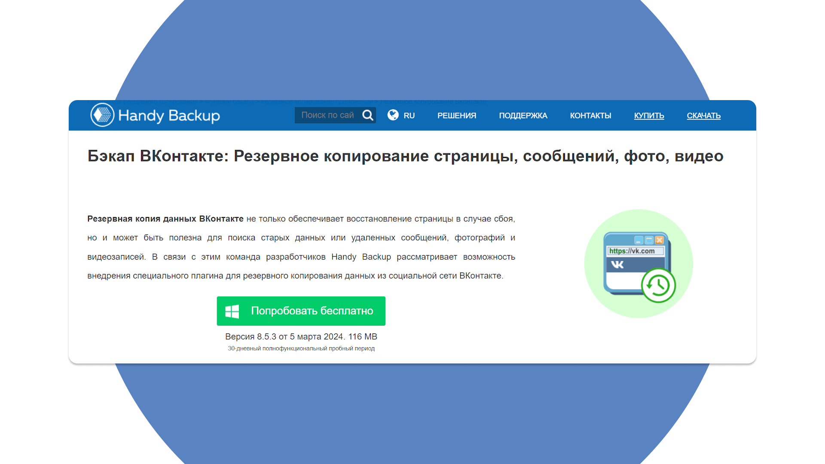
Task: Click the search magnifier icon
Action: pos(368,115)
